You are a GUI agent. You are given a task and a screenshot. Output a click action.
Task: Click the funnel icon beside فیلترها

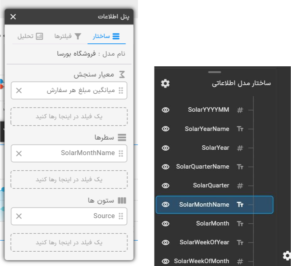coord(78,36)
